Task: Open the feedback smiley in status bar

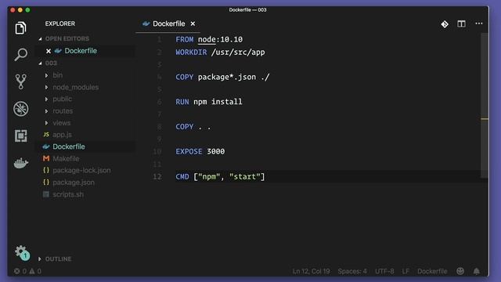Action: (x=460, y=271)
